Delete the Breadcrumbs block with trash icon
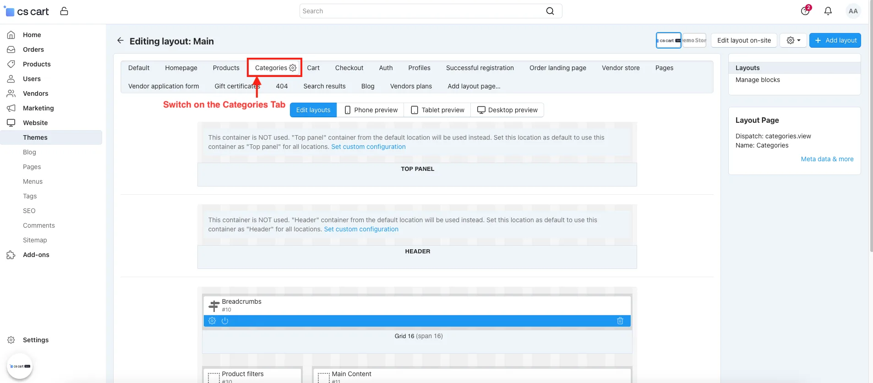 620,321
